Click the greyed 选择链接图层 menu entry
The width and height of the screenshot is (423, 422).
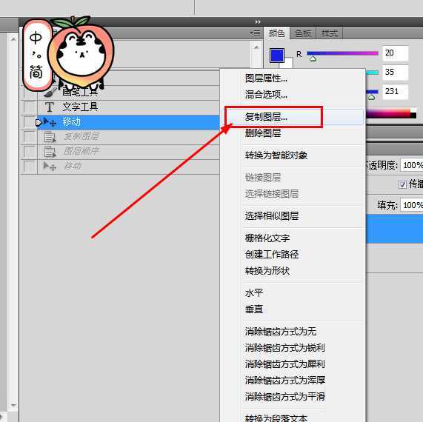pos(272,194)
